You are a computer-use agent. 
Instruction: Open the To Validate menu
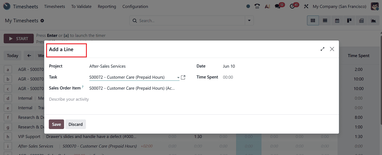click(81, 6)
